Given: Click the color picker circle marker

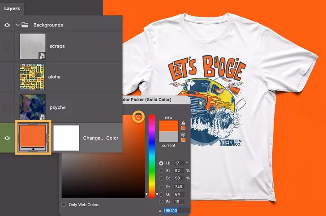Looking at the screenshot, I should [x=138, y=117].
